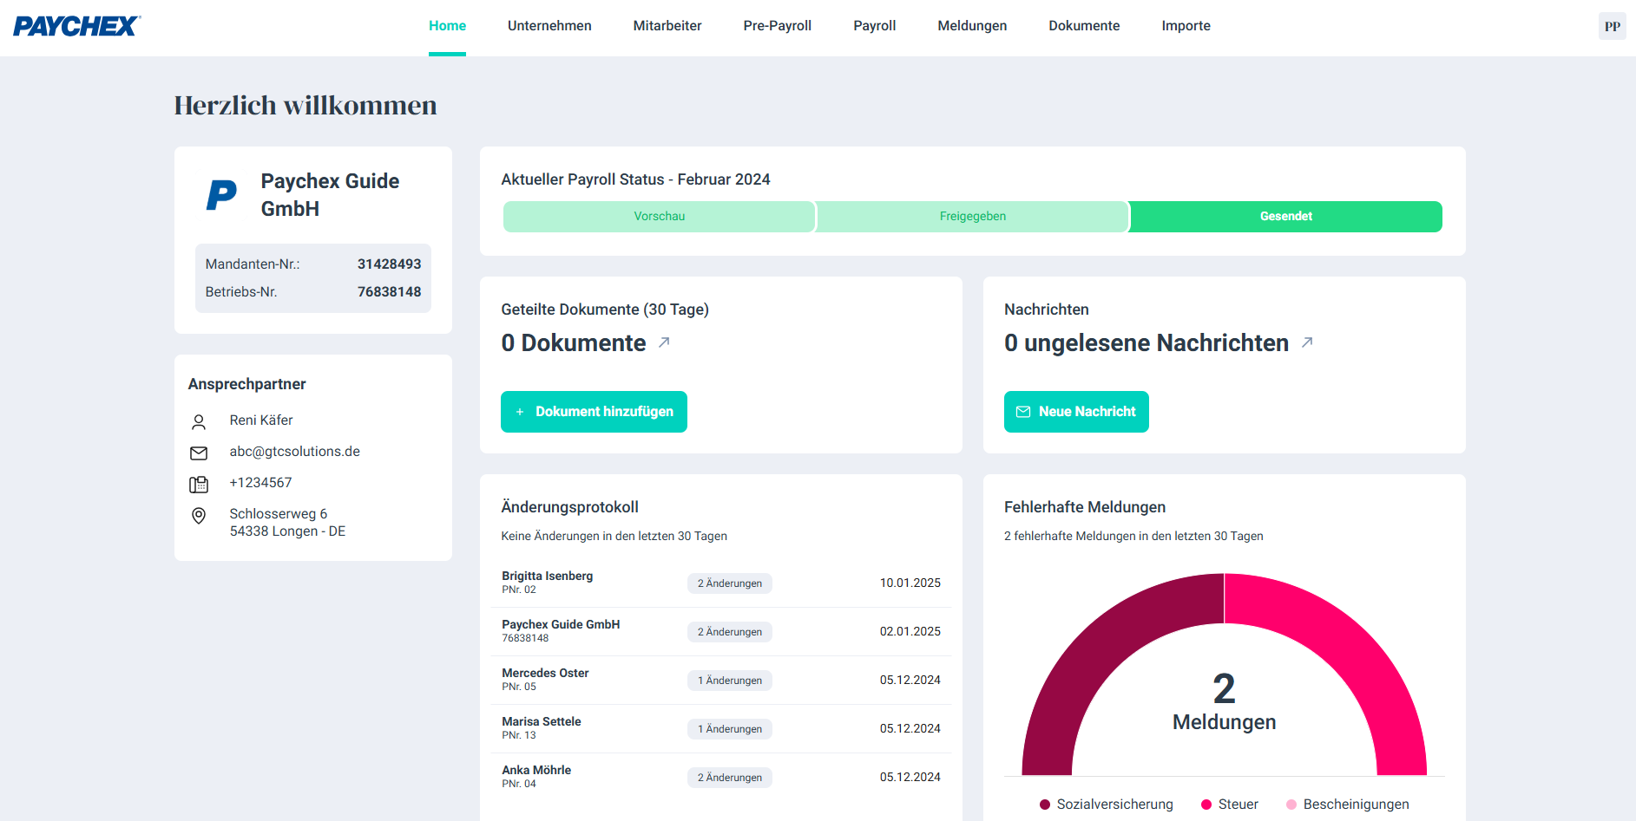The height and width of the screenshot is (821, 1636).
Task: Click the Betriebs-Nr. value 76838148
Action: click(x=389, y=292)
